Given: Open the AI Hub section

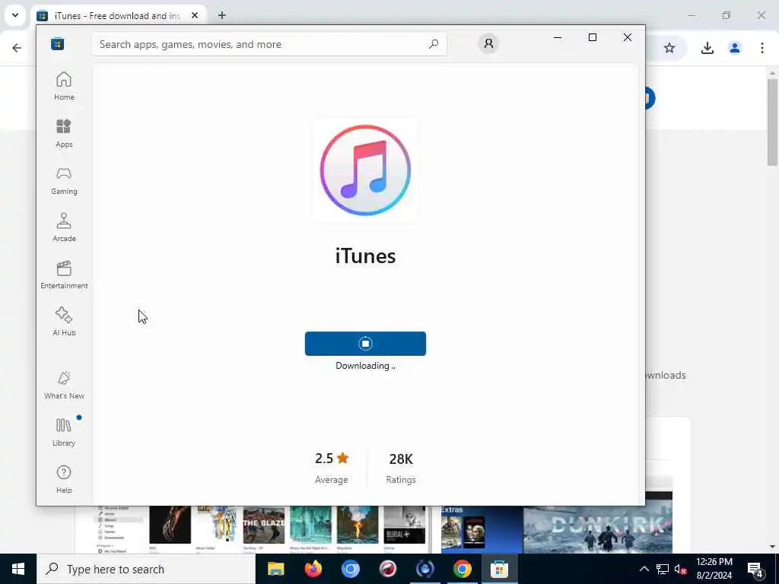Looking at the screenshot, I should point(64,322).
